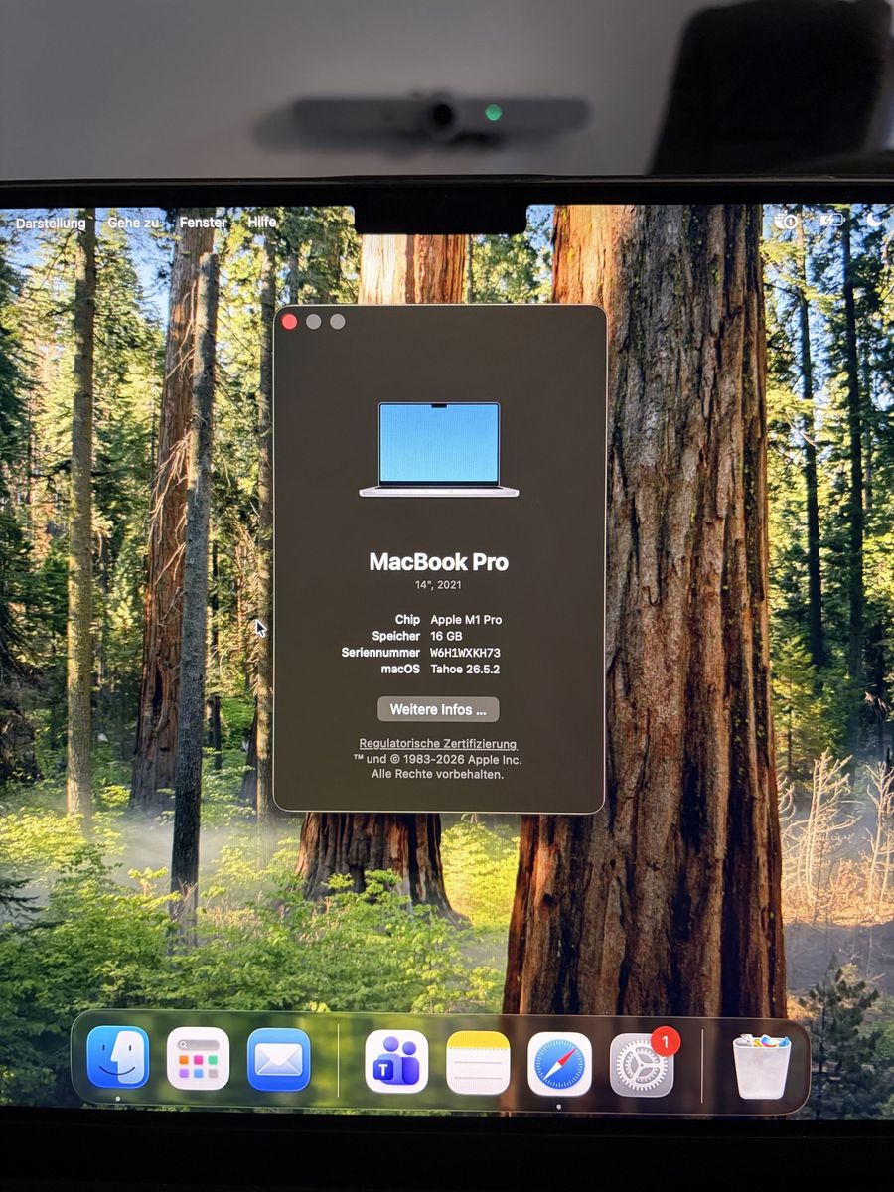Open System Settings with the red badge
This screenshot has width=894, height=1192.
[642, 1065]
